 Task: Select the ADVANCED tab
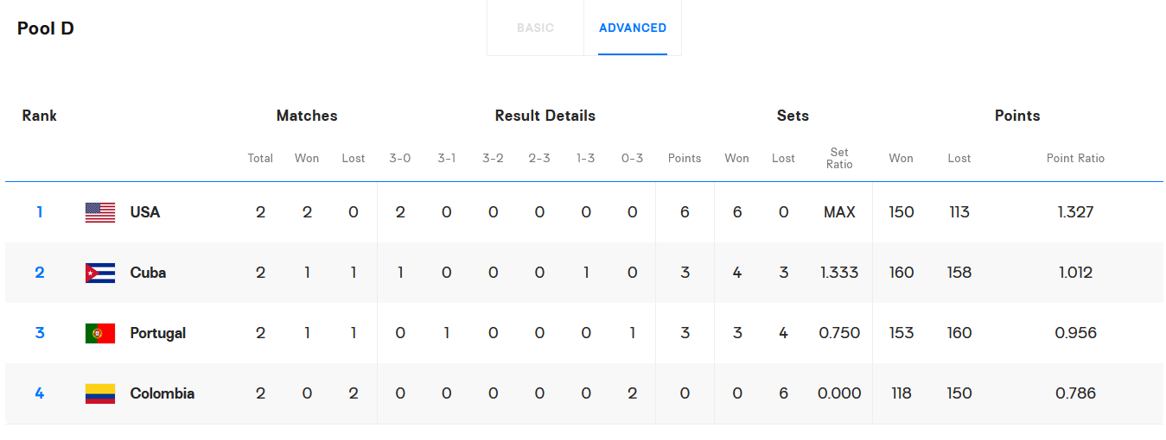click(x=633, y=28)
